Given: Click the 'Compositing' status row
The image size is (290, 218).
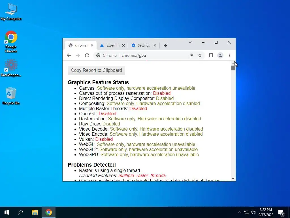Looking at the screenshot, I should [139, 103].
